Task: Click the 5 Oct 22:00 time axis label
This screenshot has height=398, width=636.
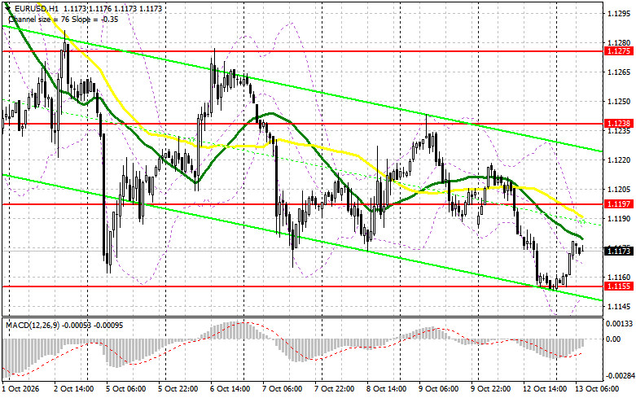Action: coord(178,389)
